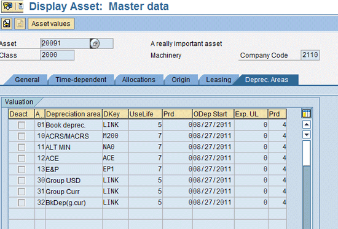Image resolution: width=338 pixels, height=229 pixels.
Task: Switch to the General tab
Action: (x=27, y=80)
